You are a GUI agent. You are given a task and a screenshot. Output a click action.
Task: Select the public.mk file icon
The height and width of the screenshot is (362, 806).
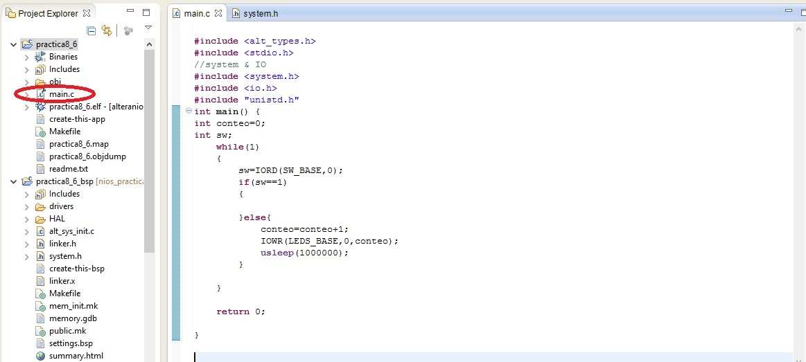pos(40,331)
